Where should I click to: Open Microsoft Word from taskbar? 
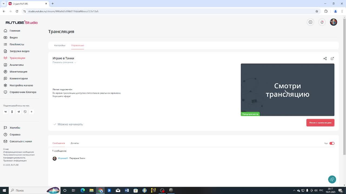pyautogui.click(x=127, y=190)
